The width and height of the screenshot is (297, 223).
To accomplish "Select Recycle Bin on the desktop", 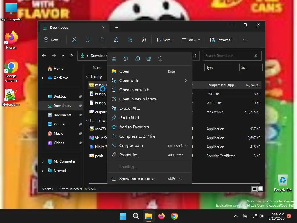I will pyautogui.click(x=282, y=183).
